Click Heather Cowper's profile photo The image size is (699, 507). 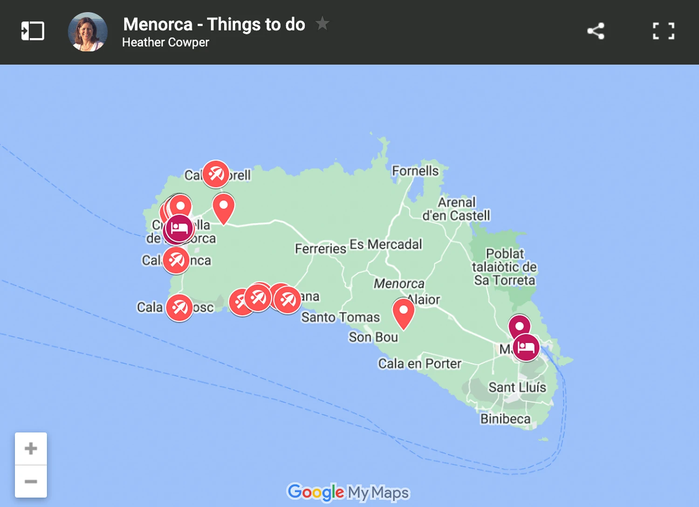[88, 32]
